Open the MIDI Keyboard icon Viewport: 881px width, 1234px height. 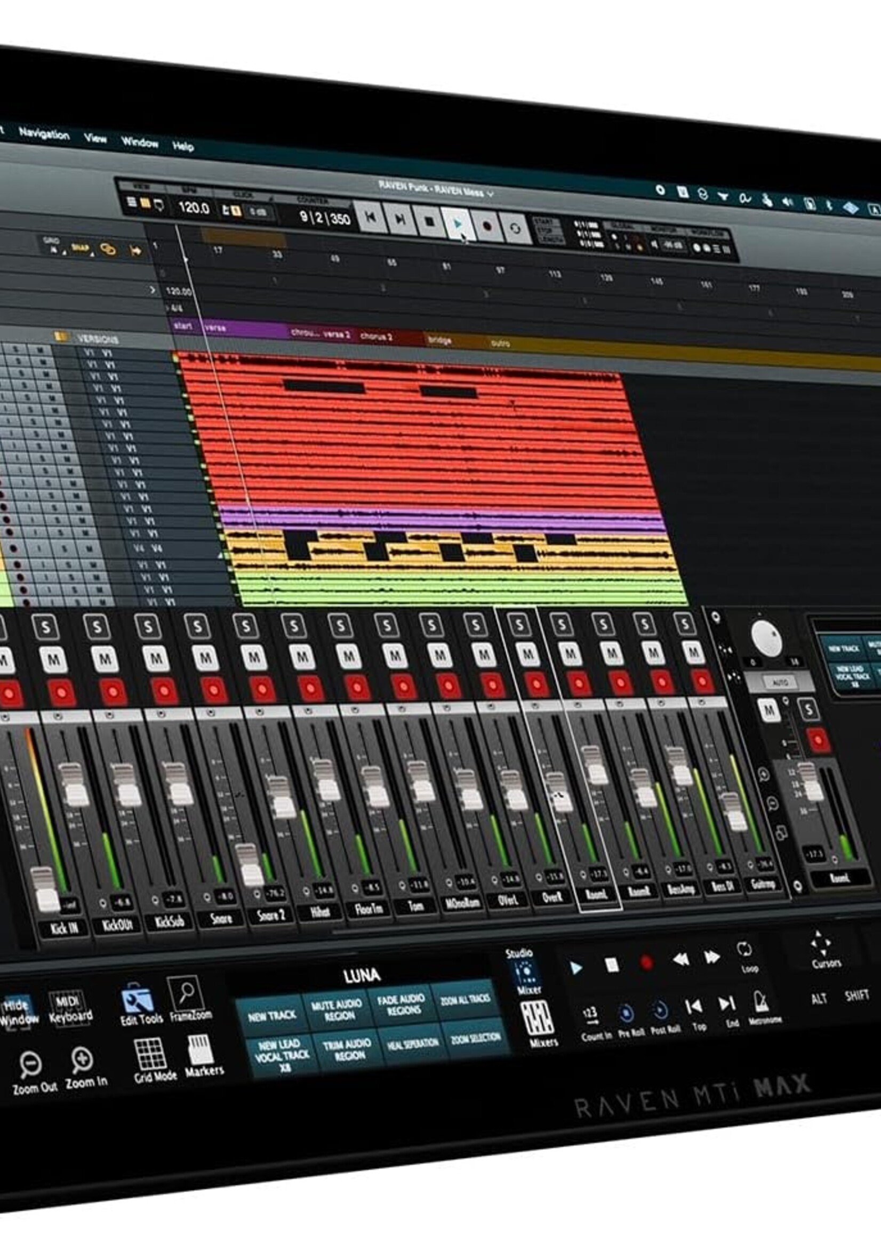(70, 1007)
